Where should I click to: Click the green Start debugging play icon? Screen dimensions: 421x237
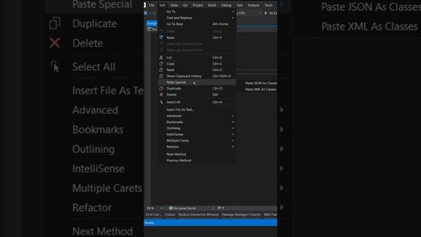point(266,13)
